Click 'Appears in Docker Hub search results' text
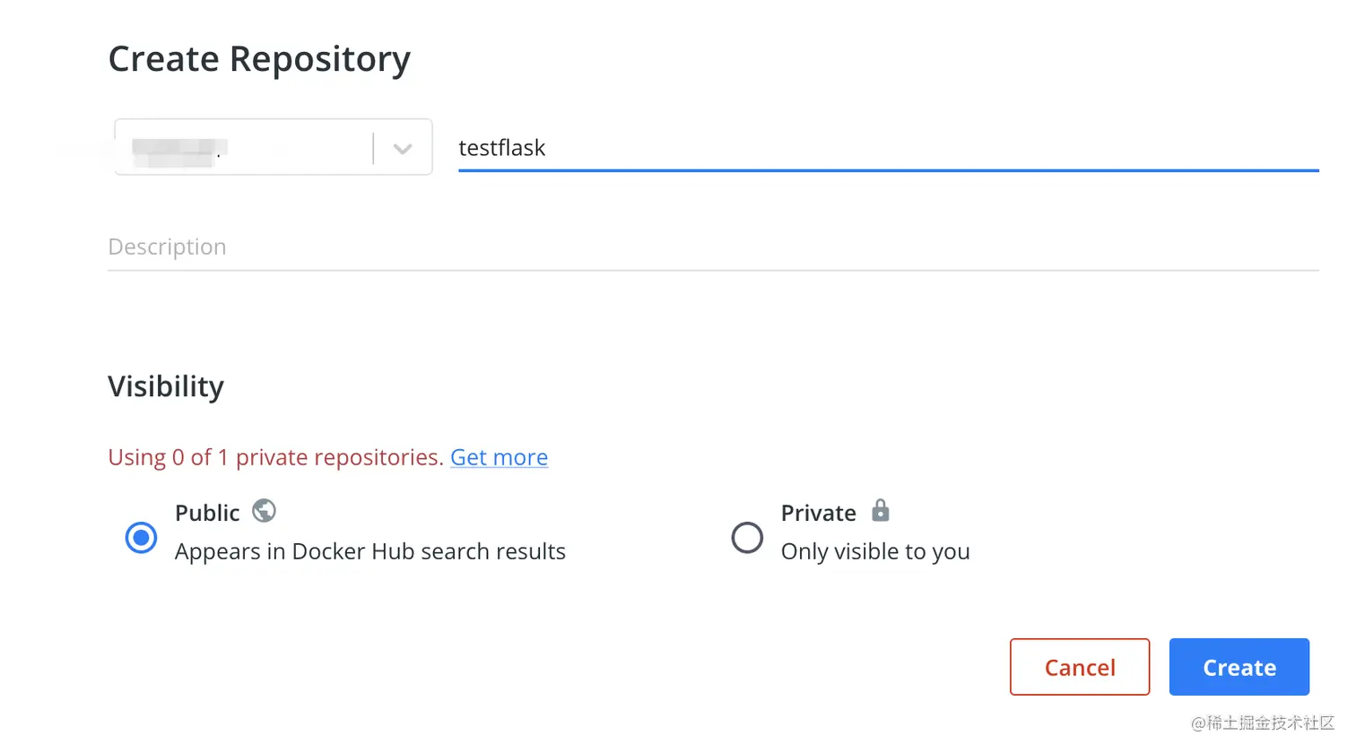 click(369, 551)
